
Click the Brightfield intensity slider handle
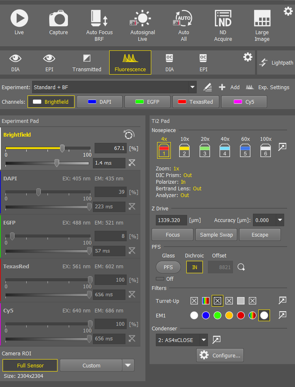coord(62,148)
